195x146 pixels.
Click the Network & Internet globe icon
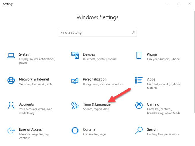point(11,80)
